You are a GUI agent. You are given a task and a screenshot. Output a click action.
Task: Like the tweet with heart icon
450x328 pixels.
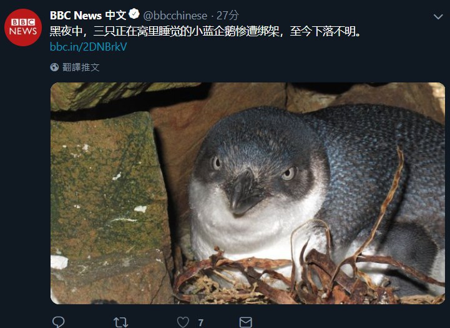[183, 322]
